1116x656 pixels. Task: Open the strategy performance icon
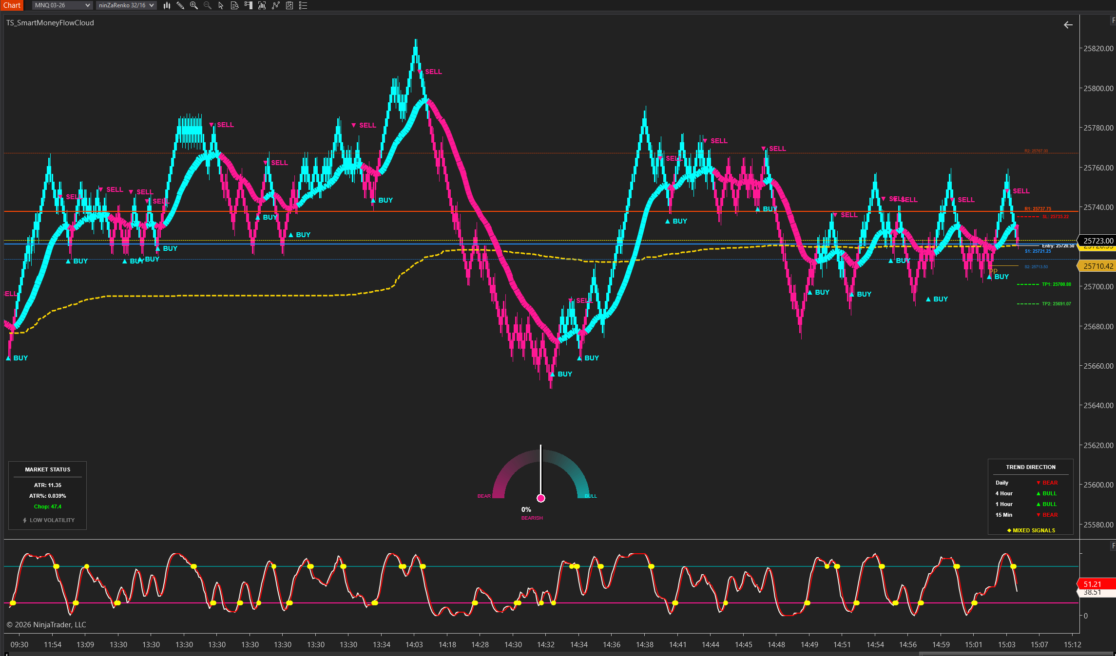click(x=289, y=5)
